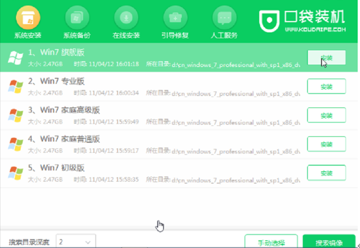This screenshot has width=360, height=248.
Task: Click the 手动选择 button
Action: click(x=271, y=242)
